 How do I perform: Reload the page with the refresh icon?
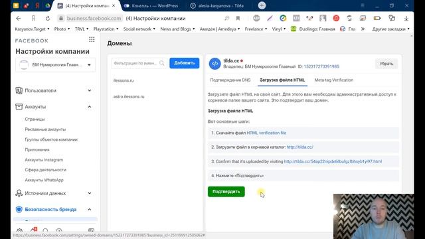coord(48,18)
